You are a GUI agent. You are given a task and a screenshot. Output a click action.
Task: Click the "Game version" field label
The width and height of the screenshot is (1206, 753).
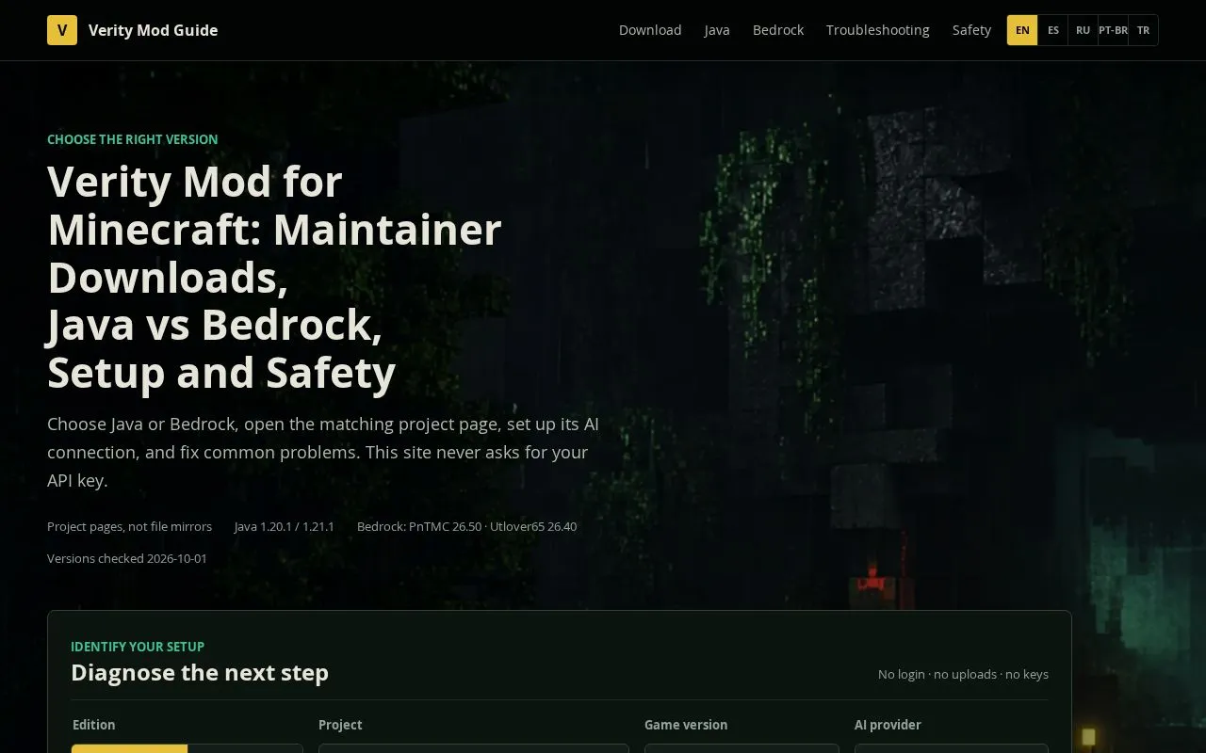686,725
